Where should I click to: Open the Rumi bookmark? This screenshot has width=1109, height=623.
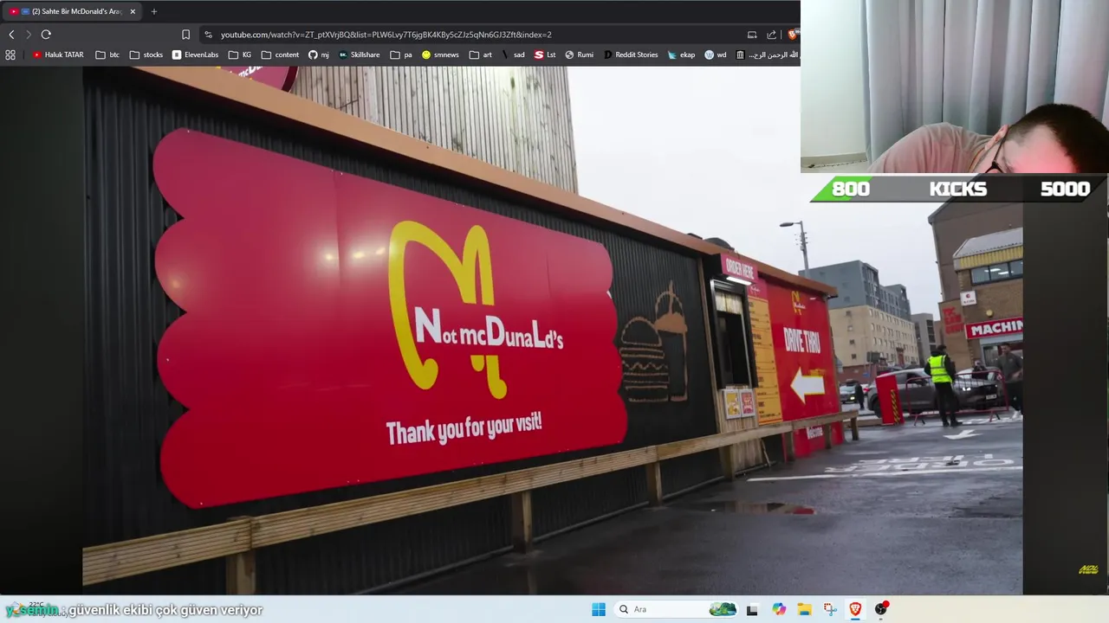pyautogui.click(x=580, y=55)
